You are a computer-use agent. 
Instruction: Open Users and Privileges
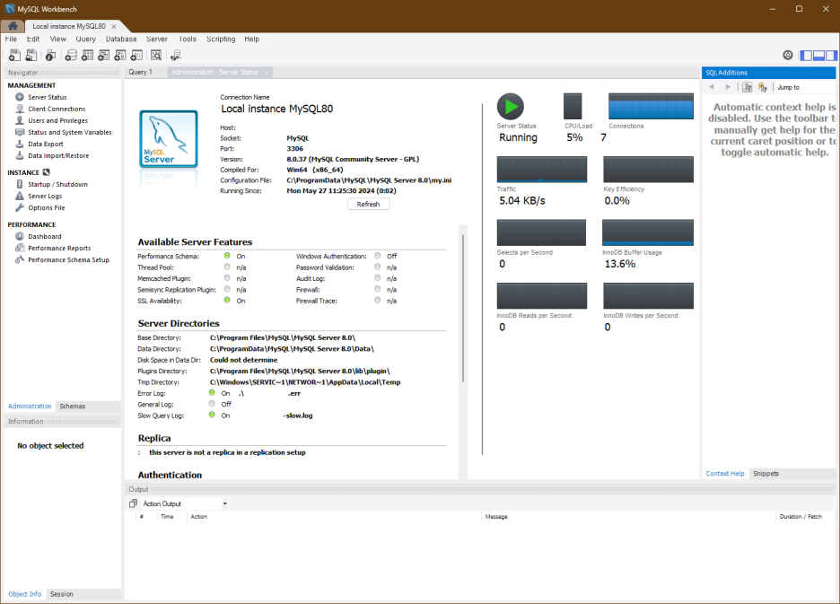(57, 120)
